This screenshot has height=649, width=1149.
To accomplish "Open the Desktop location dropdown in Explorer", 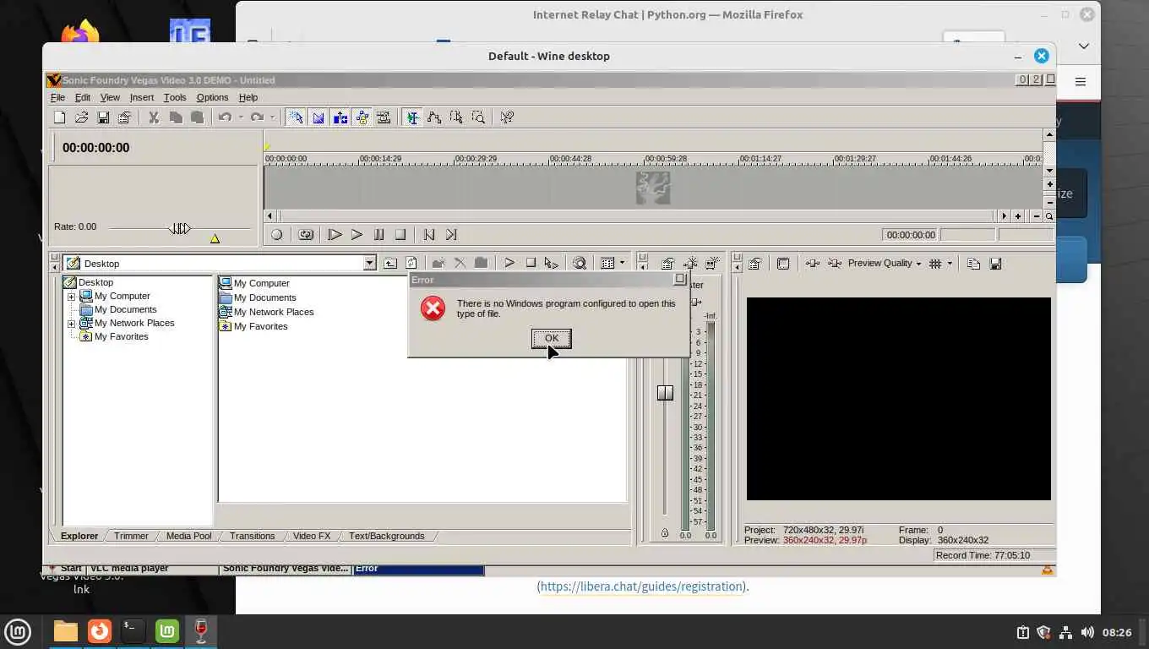I will (369, 264).
